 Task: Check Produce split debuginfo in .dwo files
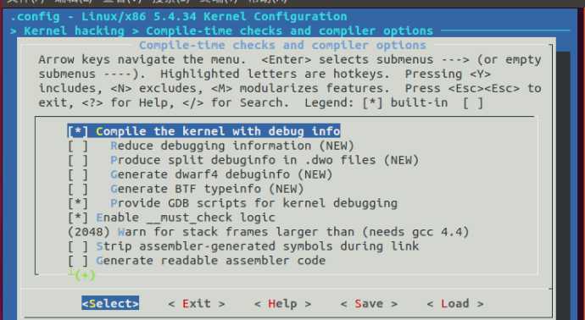(x=243, y=160)
